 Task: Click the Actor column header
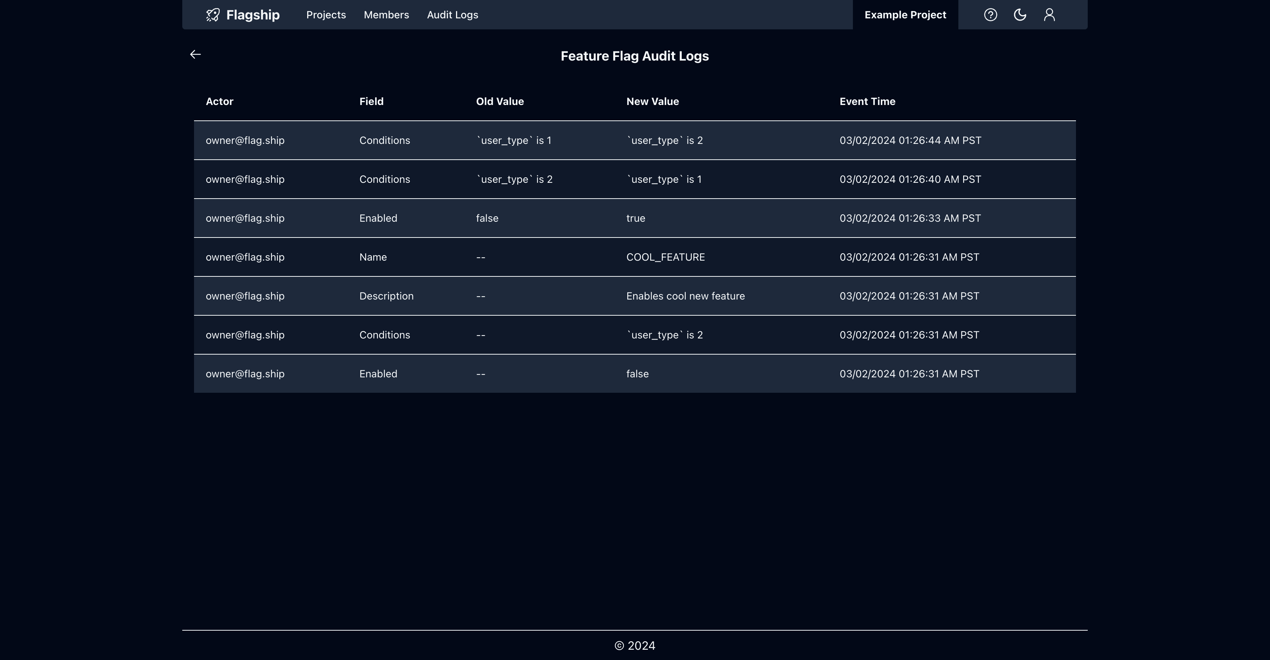click(x=219, y=101)
